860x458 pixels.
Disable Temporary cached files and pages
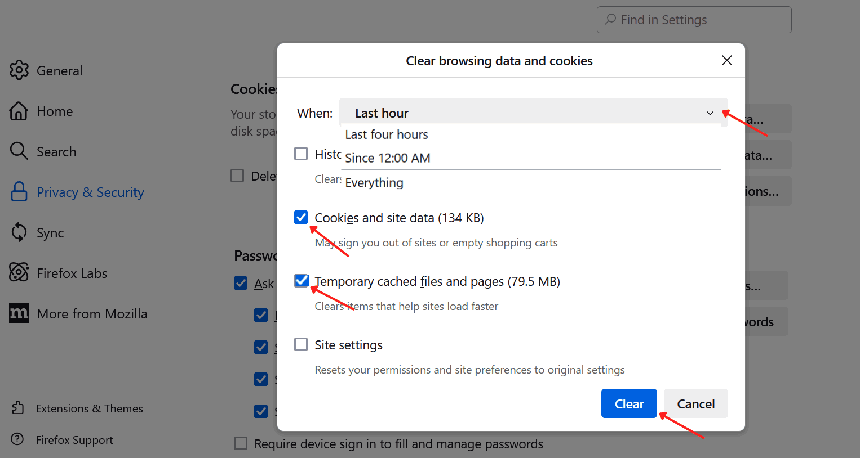pyautogui.click(x=302, y=281)
